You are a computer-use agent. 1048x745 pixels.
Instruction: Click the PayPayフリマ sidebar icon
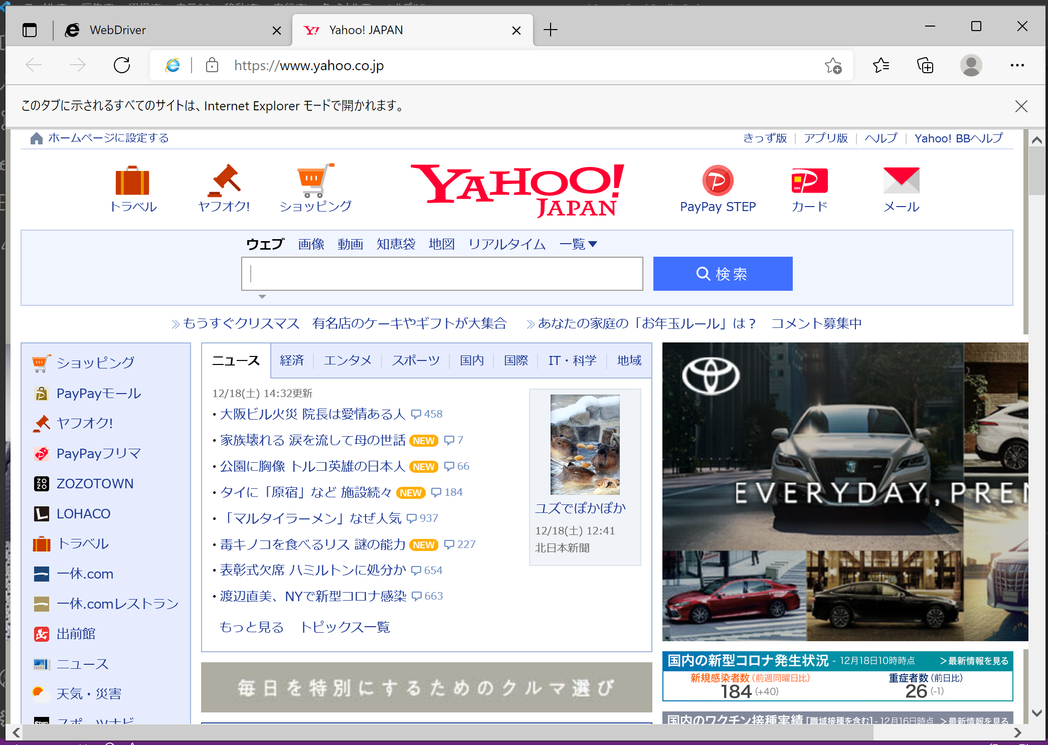(41, 454)
